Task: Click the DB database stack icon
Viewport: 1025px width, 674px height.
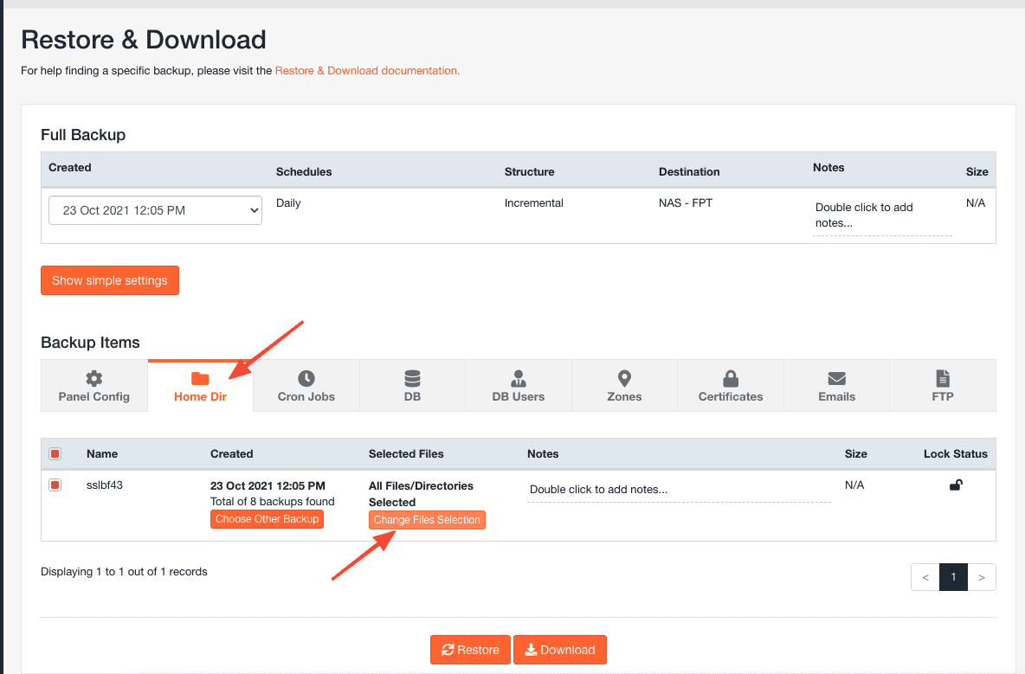Action: point(412,378)
